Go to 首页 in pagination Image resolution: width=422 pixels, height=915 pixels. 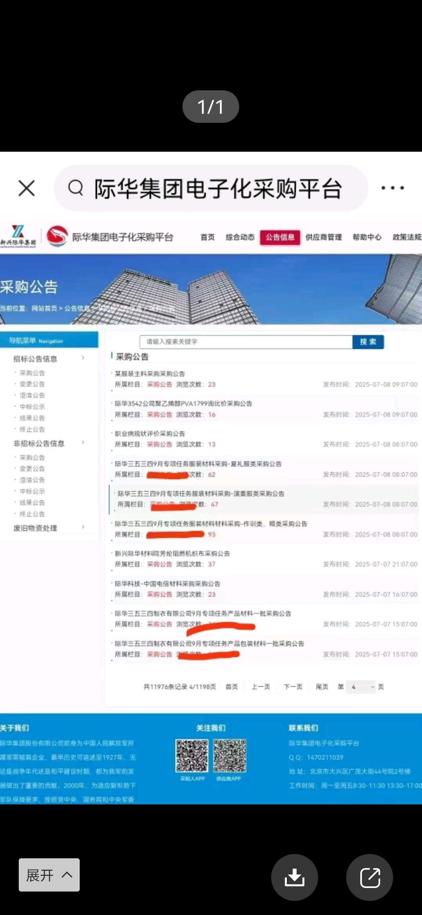[232, 687]
